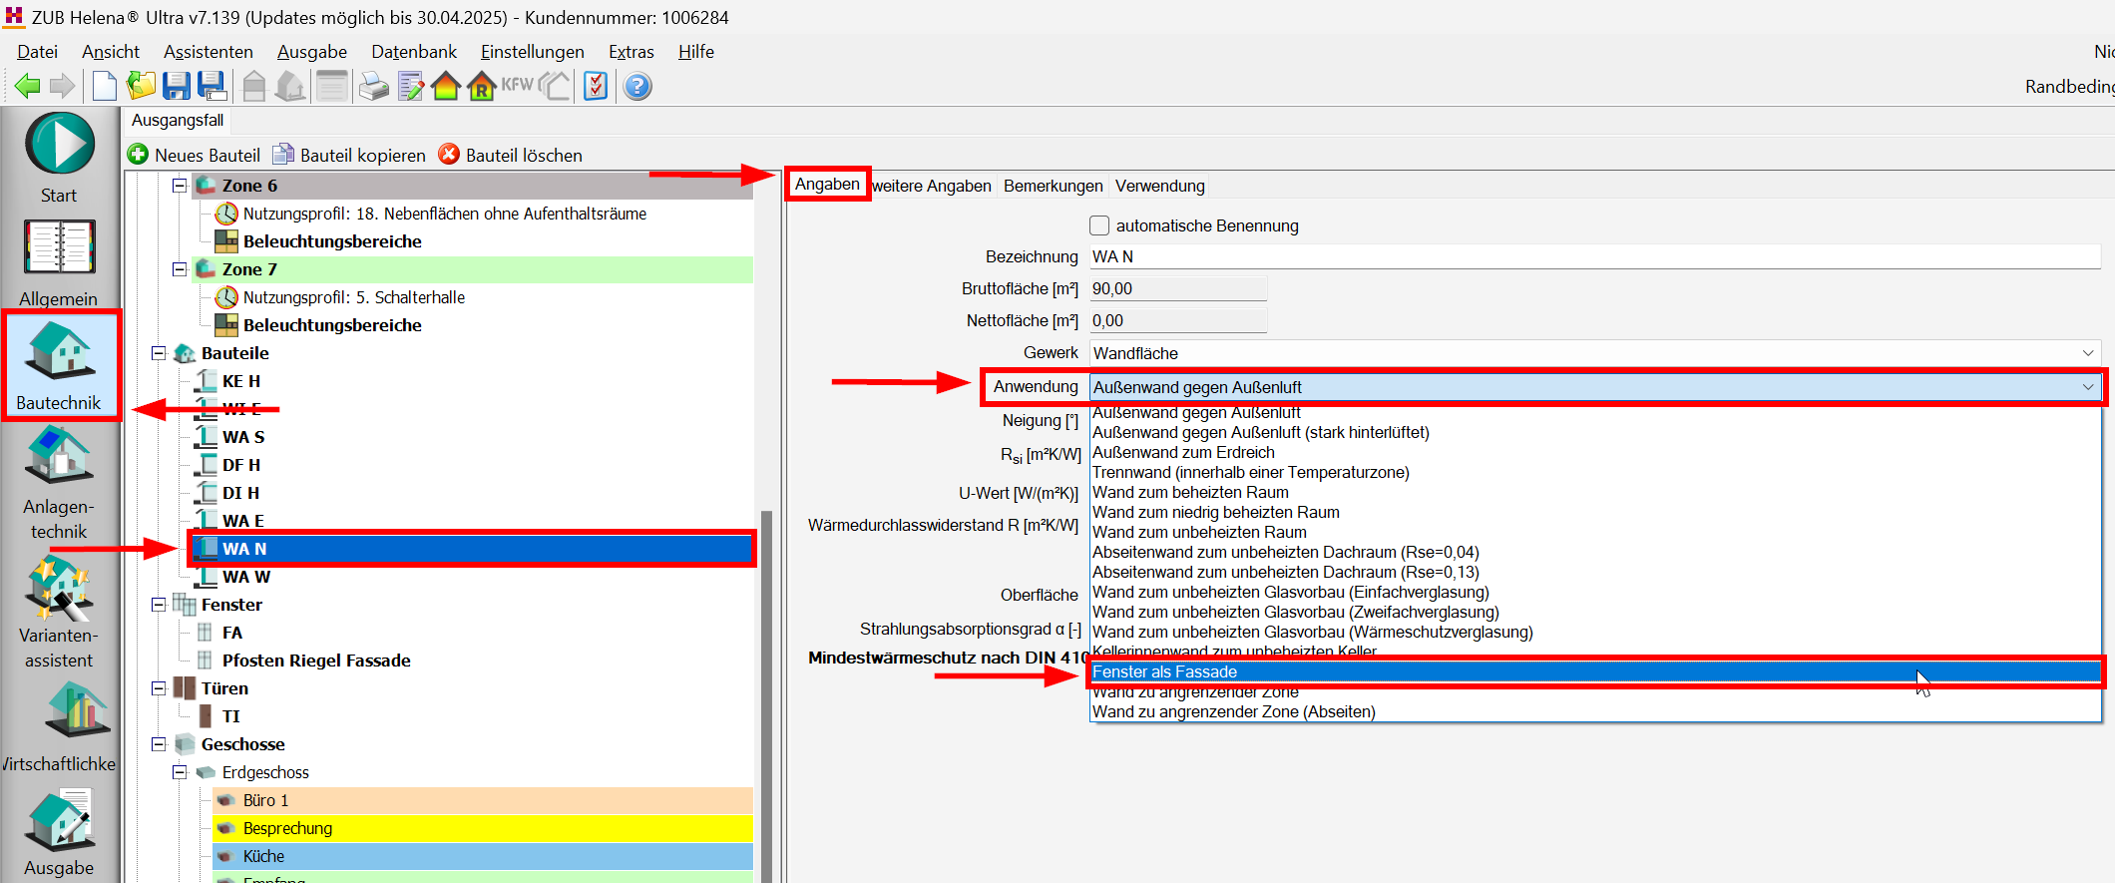Switch to the weitere Angaben tab

coord(931,186)
